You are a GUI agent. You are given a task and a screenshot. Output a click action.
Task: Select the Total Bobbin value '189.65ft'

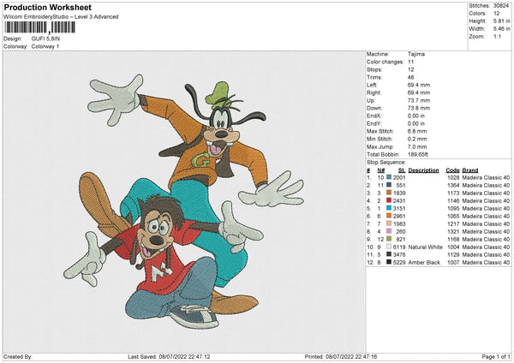click(418, 154)
